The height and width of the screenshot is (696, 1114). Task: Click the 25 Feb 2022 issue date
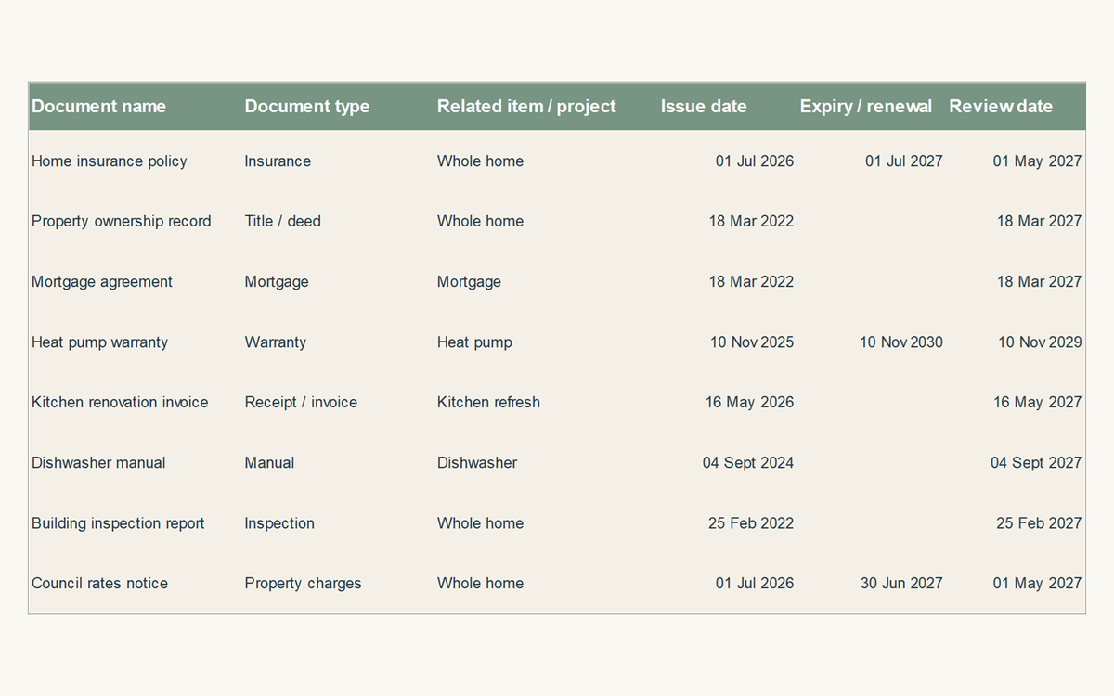(751, 522)
